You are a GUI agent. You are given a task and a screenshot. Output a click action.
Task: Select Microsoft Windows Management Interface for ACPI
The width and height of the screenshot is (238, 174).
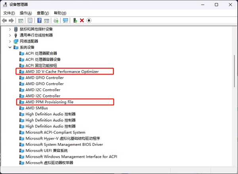[68, 157]
